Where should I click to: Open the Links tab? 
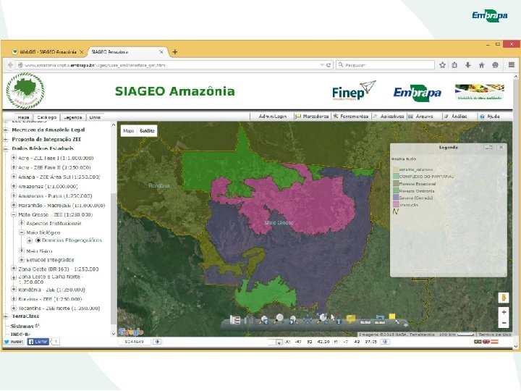click(x=95, y=117)
